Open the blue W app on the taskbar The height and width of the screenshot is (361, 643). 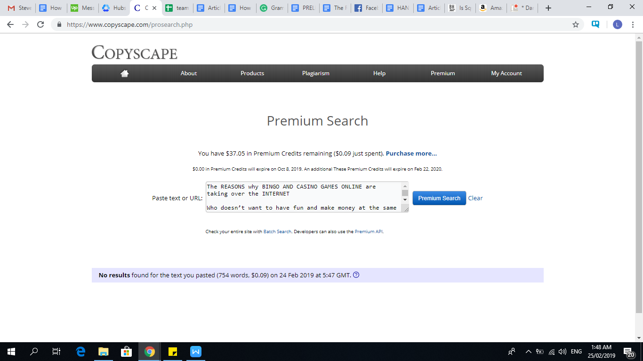click(196, 351)
